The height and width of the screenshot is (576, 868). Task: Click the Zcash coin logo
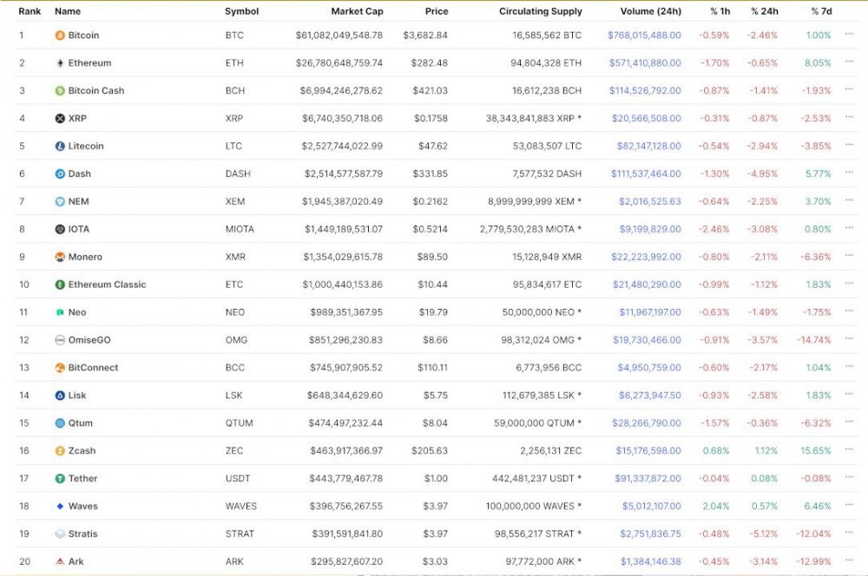pyautogui.click(x=60, y=450)
